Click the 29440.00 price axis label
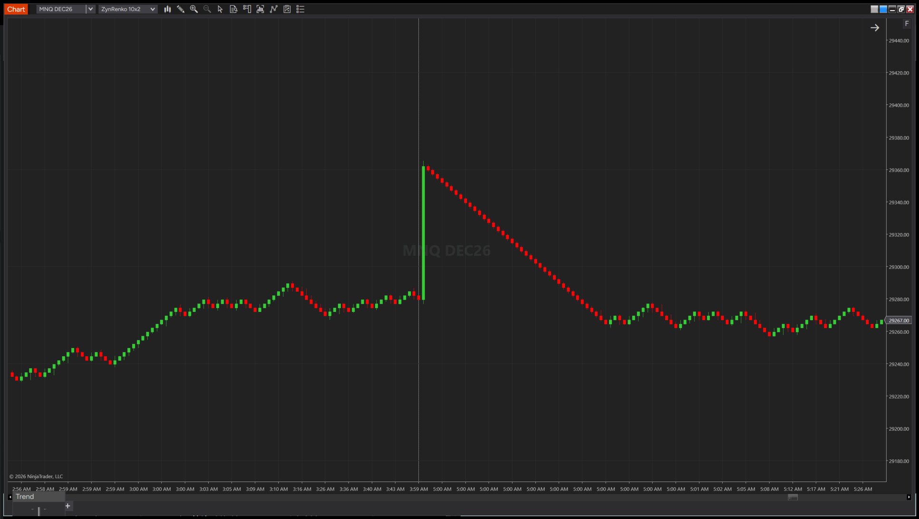This screenshot has height=519, width=919. click(899, 41)
